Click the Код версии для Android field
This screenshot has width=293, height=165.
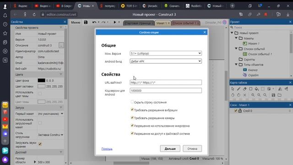pos(166,91)
